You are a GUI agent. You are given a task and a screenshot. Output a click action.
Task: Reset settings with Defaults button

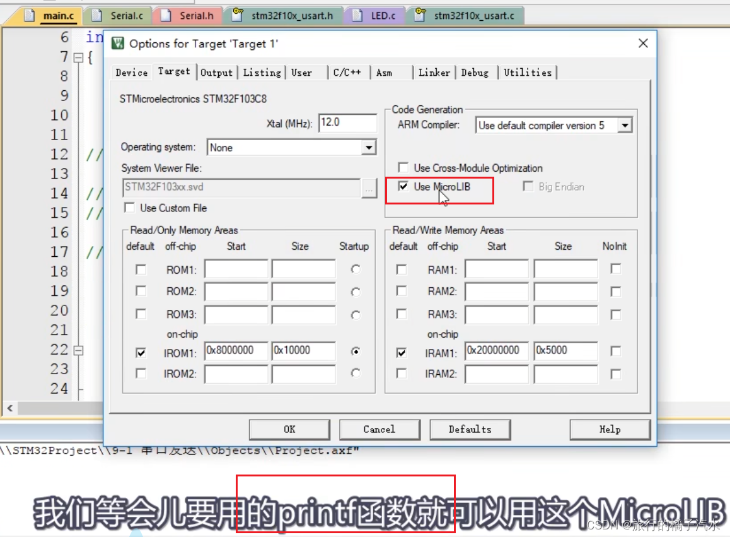470,429
